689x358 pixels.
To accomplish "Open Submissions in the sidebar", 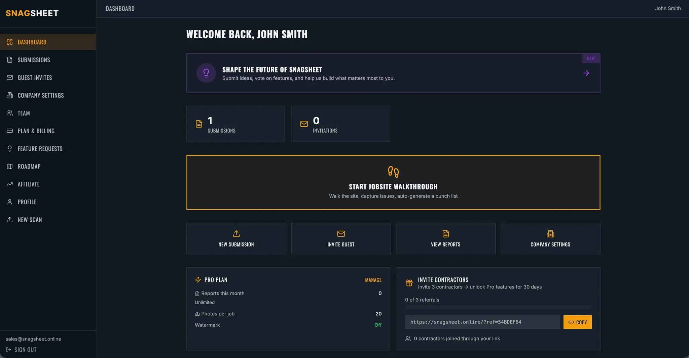I will pyautogui.click(x=48, y=60).
